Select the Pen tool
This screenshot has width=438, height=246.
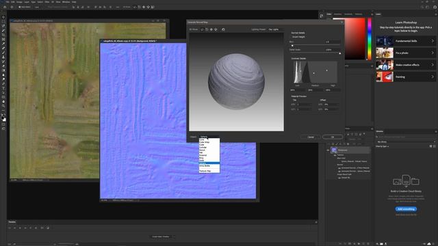coord(3,83)
